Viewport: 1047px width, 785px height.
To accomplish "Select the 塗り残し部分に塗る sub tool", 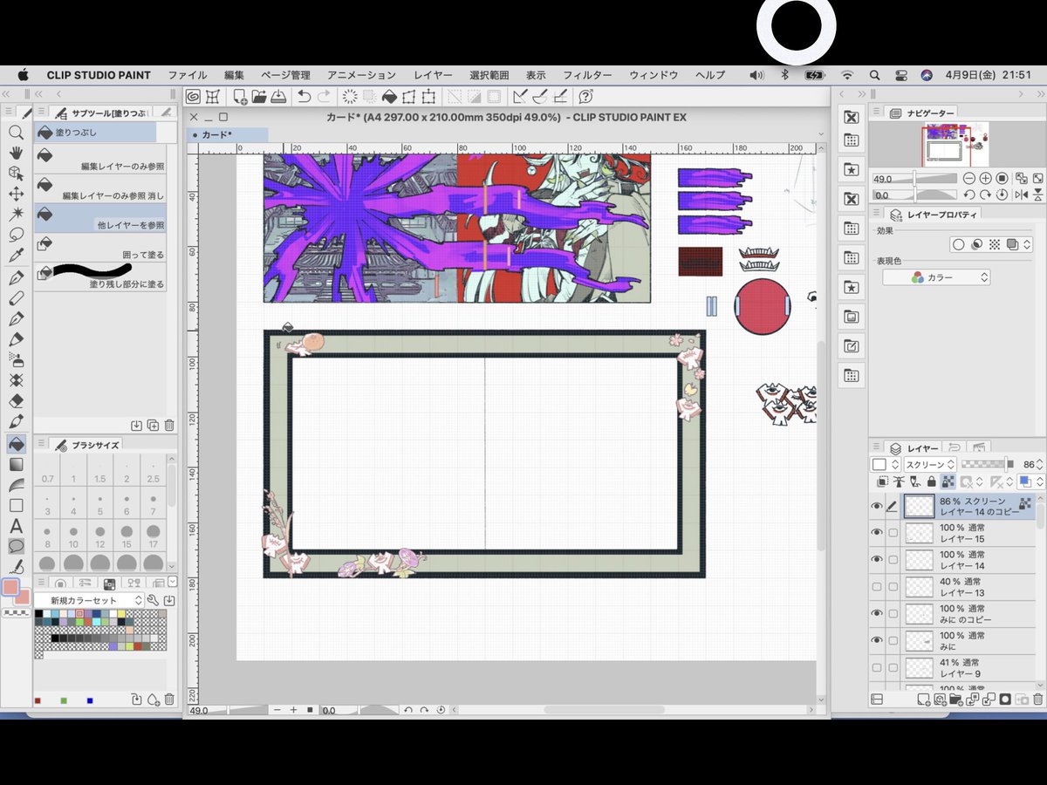I will pos(99,276).
